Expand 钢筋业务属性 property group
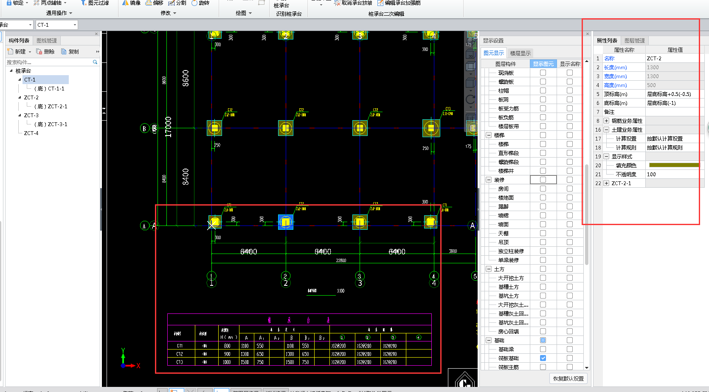The image size is (709, 392). coord(606,121)
